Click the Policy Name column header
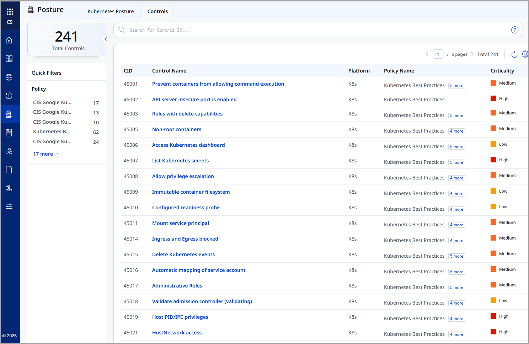Image resolution: width=529 pixels, height=344 pixels. coord(399,71)
